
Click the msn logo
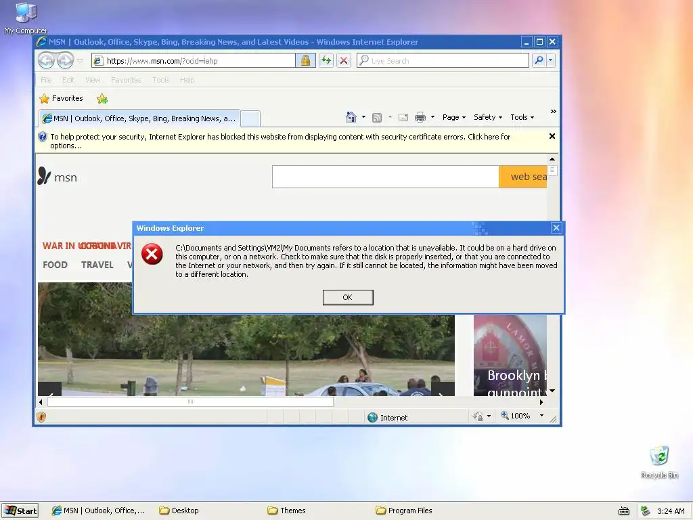(x=58, y=177)
